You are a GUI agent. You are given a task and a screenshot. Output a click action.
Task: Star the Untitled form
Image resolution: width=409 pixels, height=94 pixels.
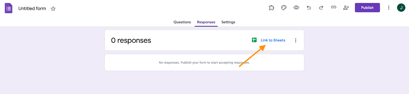coord(53,9)
